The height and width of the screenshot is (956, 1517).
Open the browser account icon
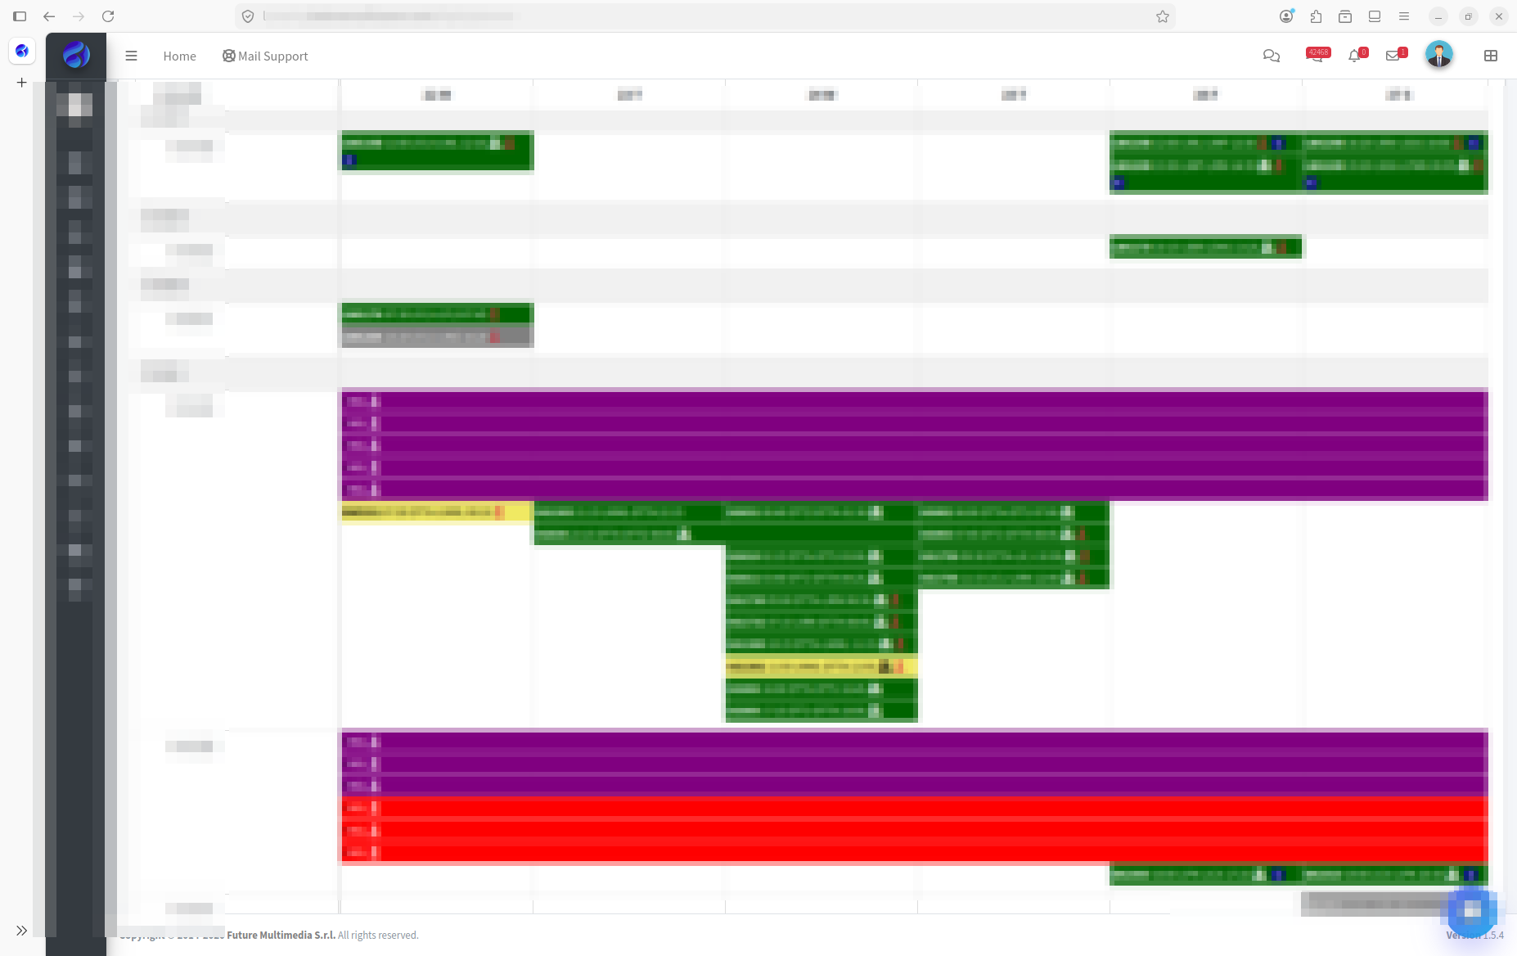[x=1286, y=16]
